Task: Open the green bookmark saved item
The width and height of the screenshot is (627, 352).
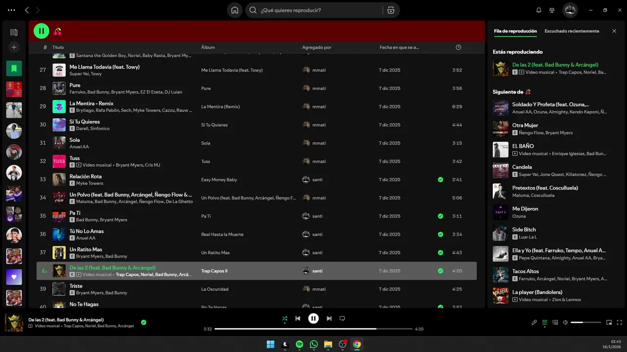Action: coord(14,68)
